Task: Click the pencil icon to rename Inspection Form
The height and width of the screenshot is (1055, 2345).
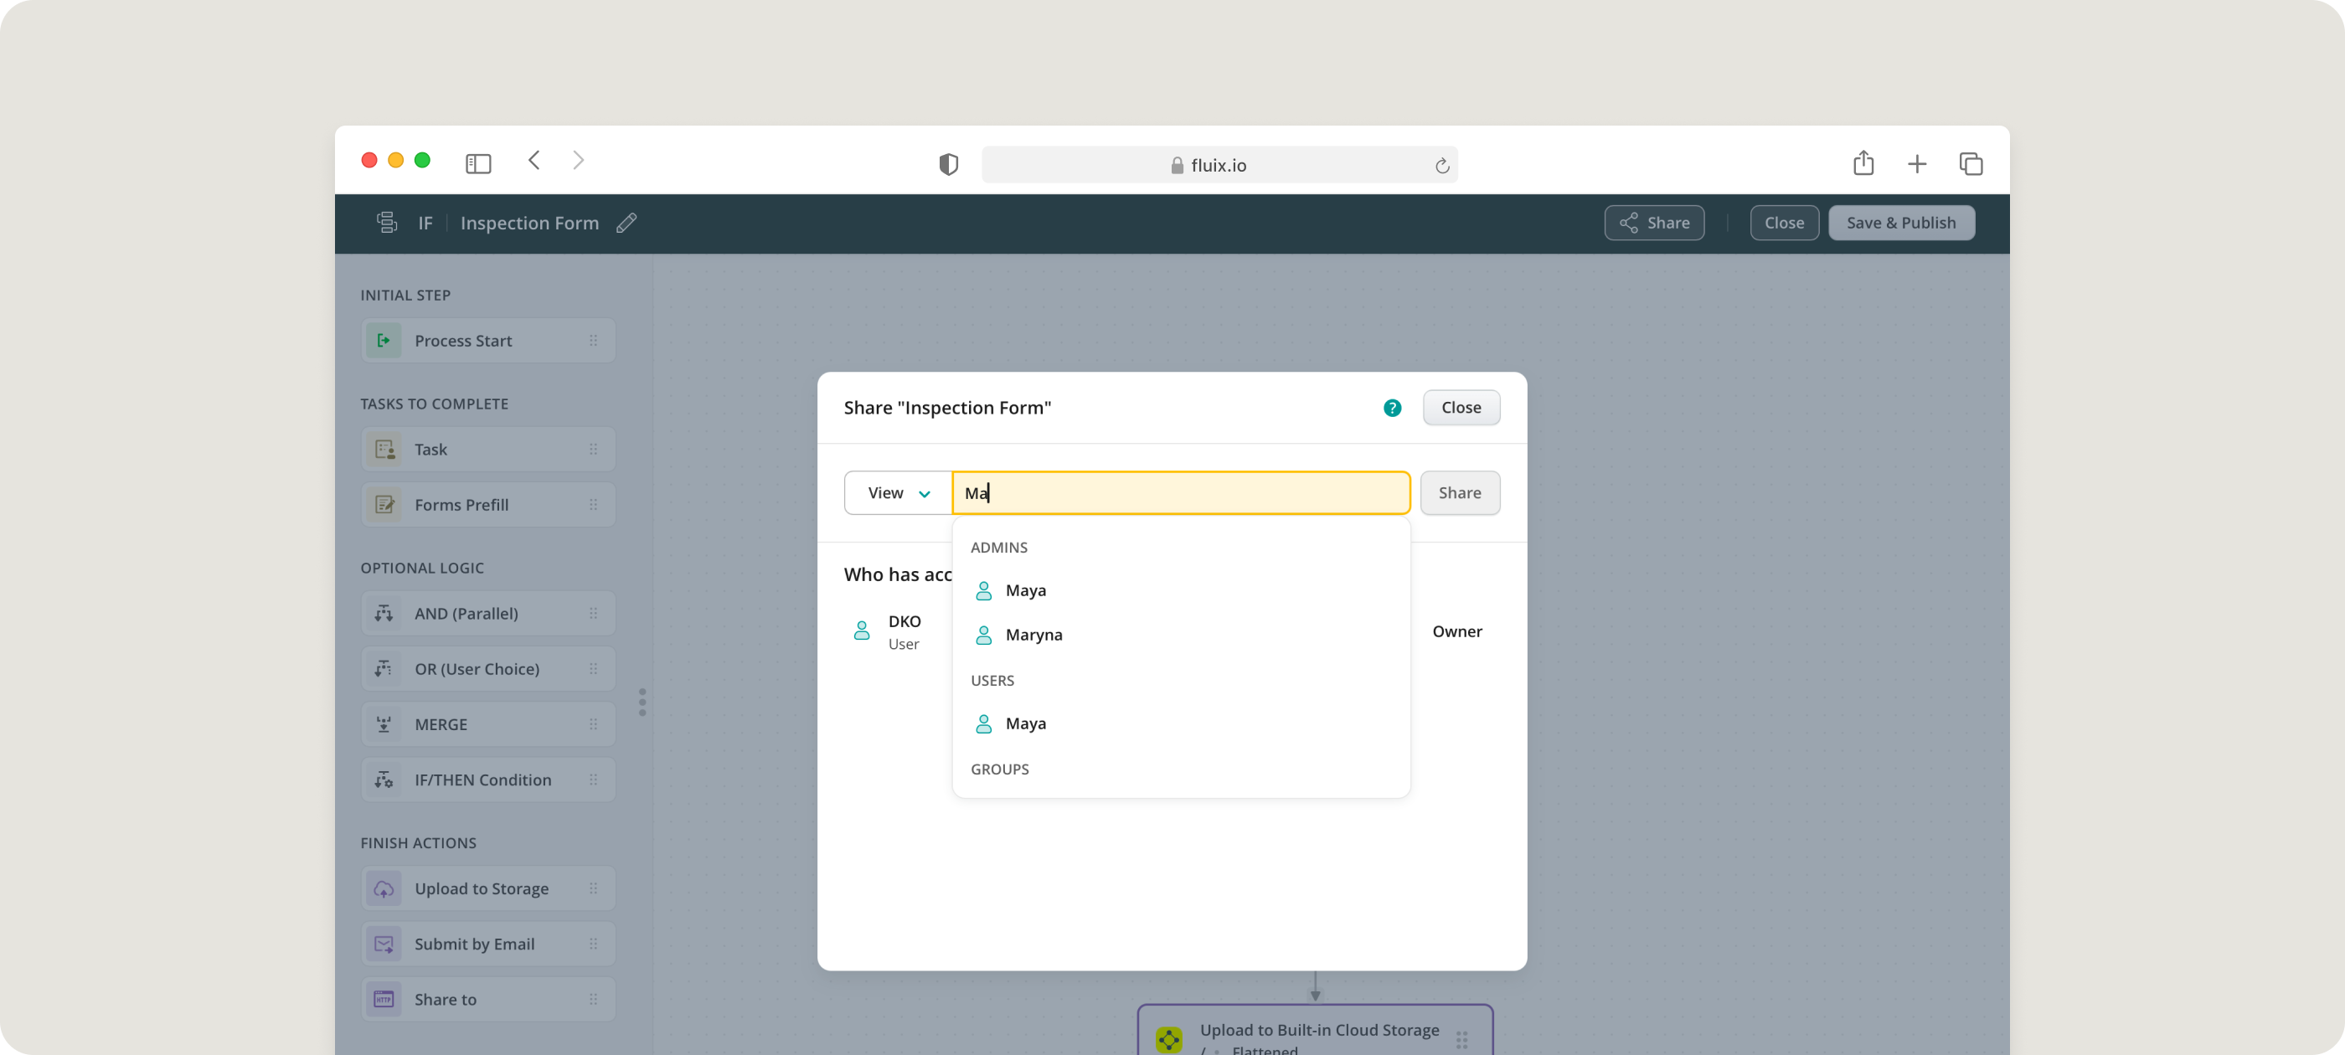Action: (x=626, y=223)
